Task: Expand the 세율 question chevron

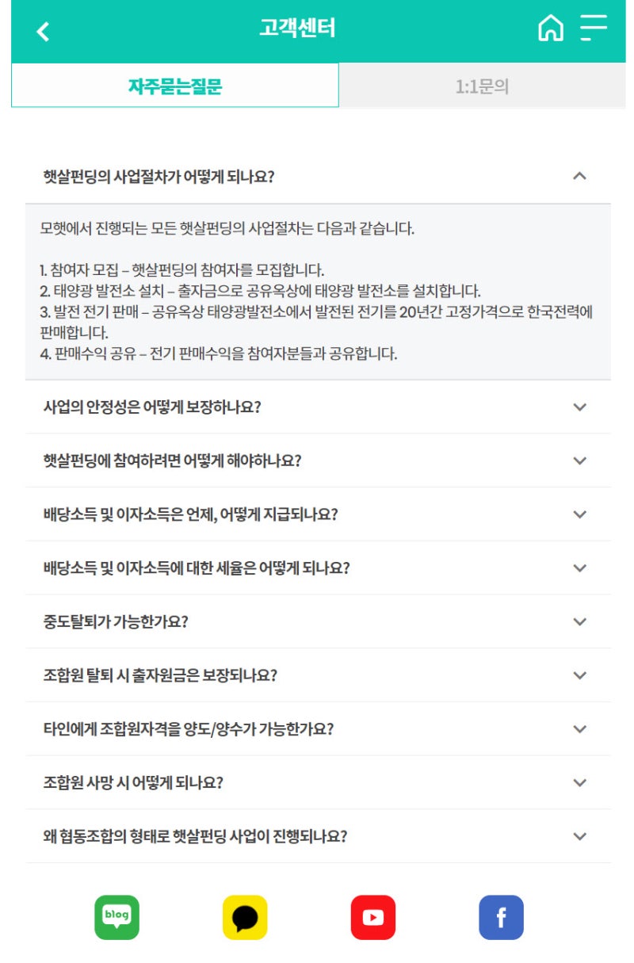Action: pyautogui.click(x=579, y=567)
